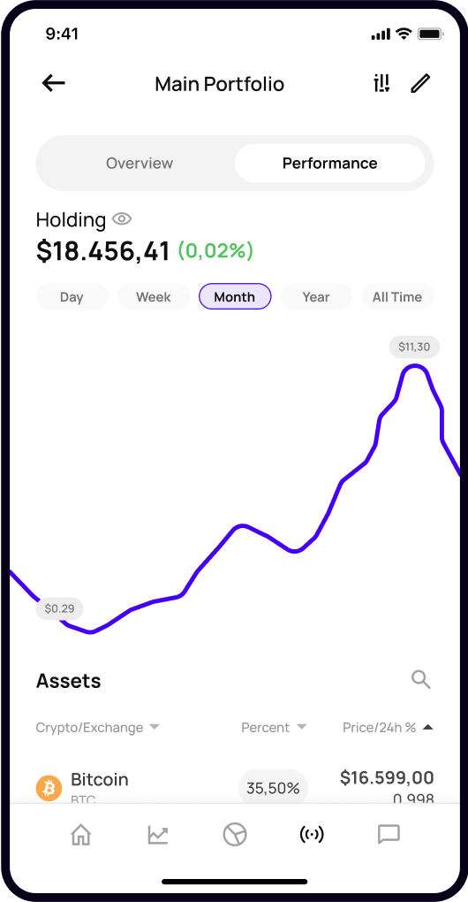The width and height of the screenshot is (468, 902).
Task: Open the pie chart nav icon
Action: point(235,834)
